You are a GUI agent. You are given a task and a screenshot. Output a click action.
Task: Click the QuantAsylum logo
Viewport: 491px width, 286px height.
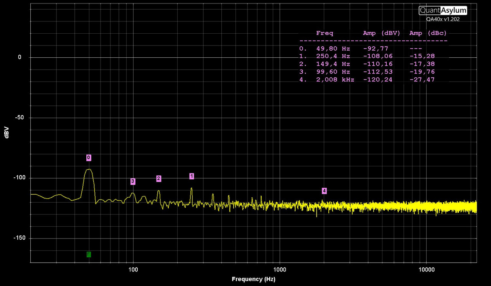coord(443,10)
